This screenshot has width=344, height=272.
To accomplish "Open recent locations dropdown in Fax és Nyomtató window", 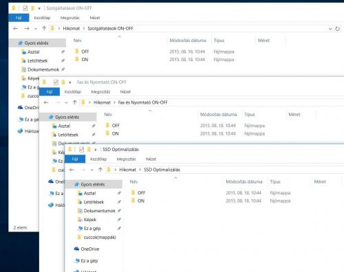I will point(66,103).
